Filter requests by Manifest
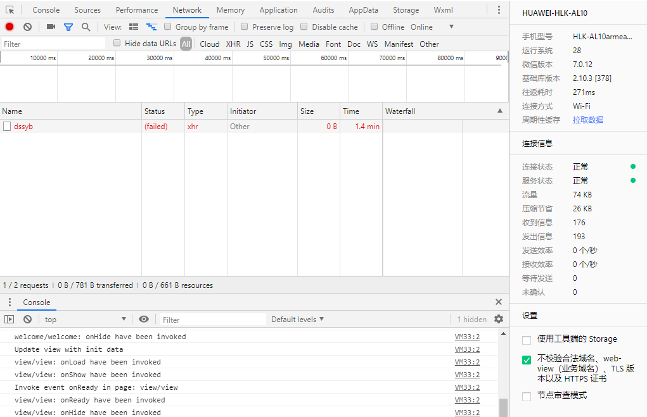 [x=399, y=44]
